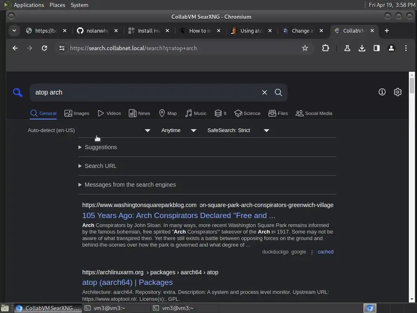Reload the page with the refresh icon

(44, 48)
